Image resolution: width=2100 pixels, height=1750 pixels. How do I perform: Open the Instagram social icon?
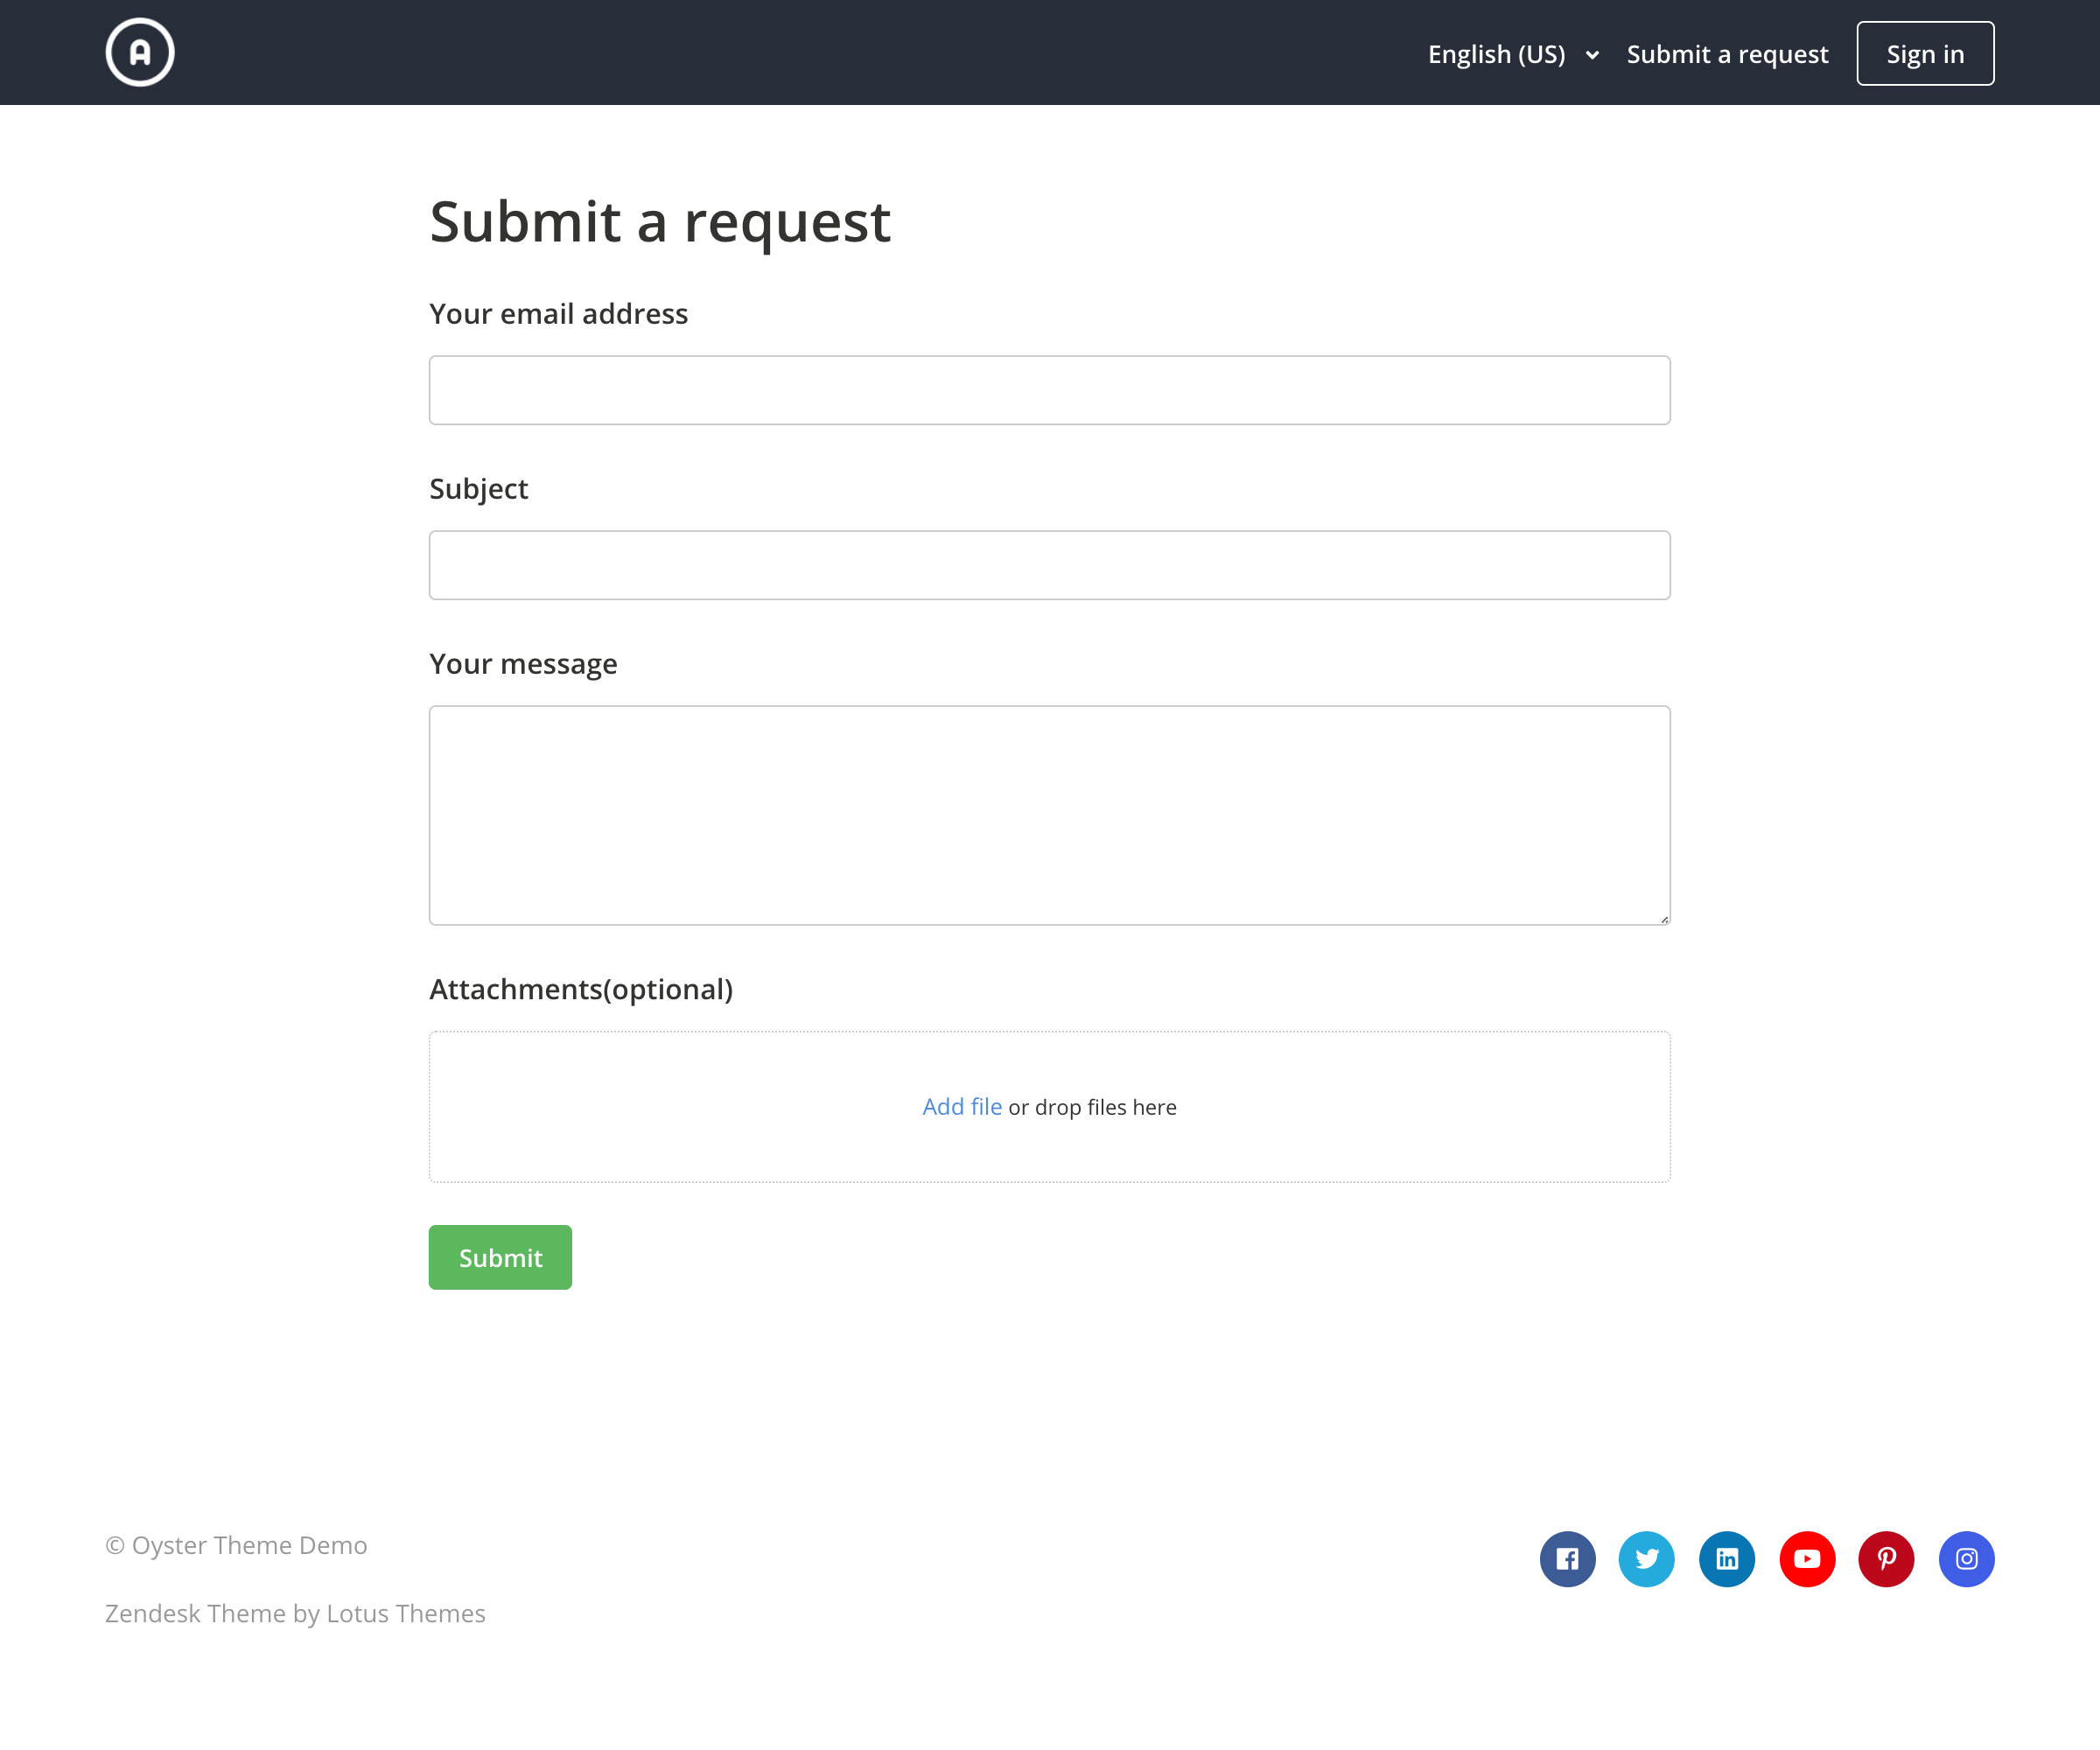coord(1966,1559)
